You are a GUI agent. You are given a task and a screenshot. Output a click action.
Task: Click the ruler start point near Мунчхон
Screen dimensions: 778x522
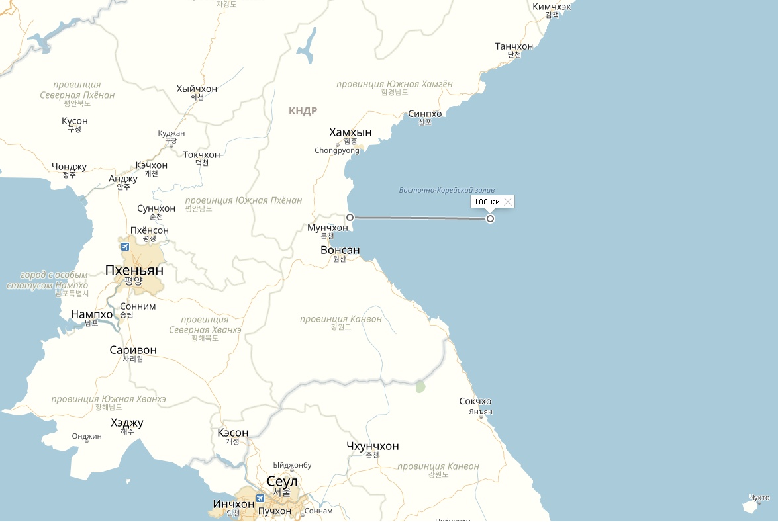pos(350,217)
